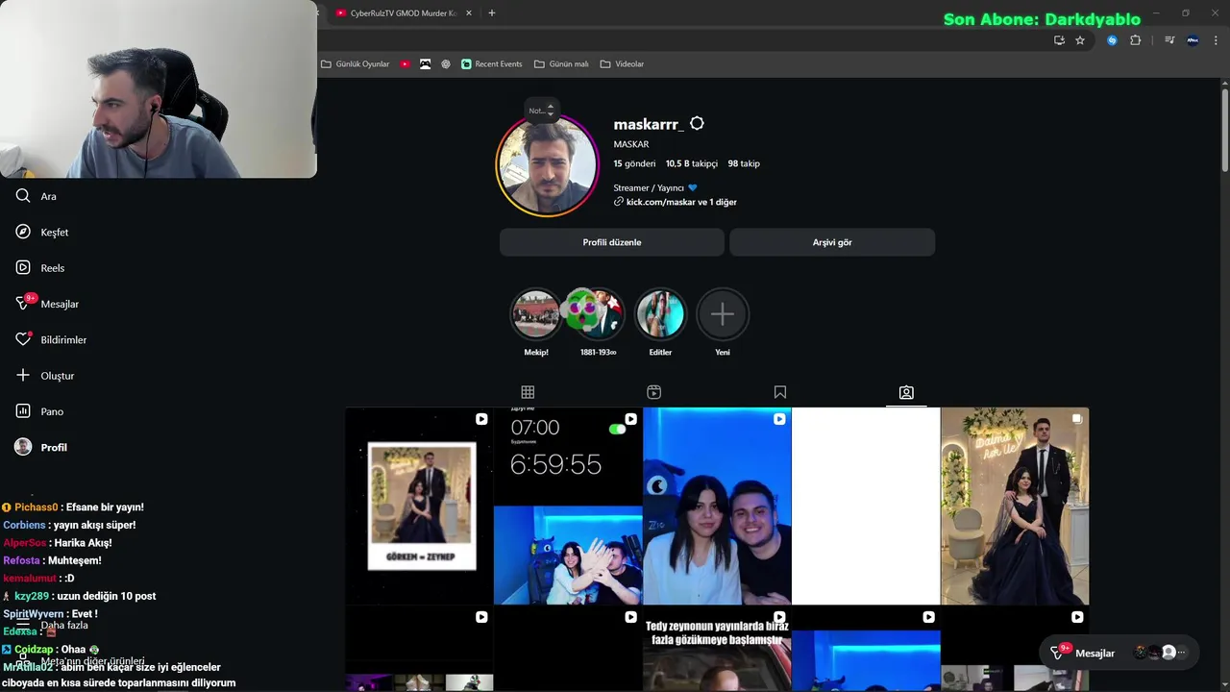Switch to the posts grid tab
The height and width of the screenshot is (692, 1230).
click(528, 392)
